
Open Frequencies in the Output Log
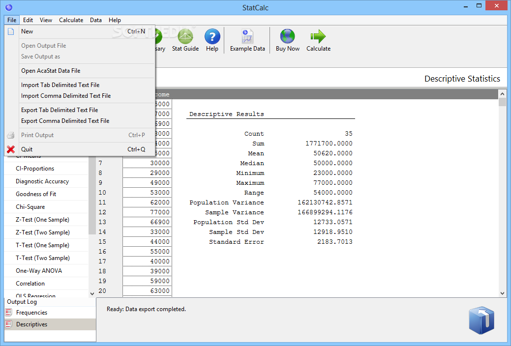[x=50, y=313]
